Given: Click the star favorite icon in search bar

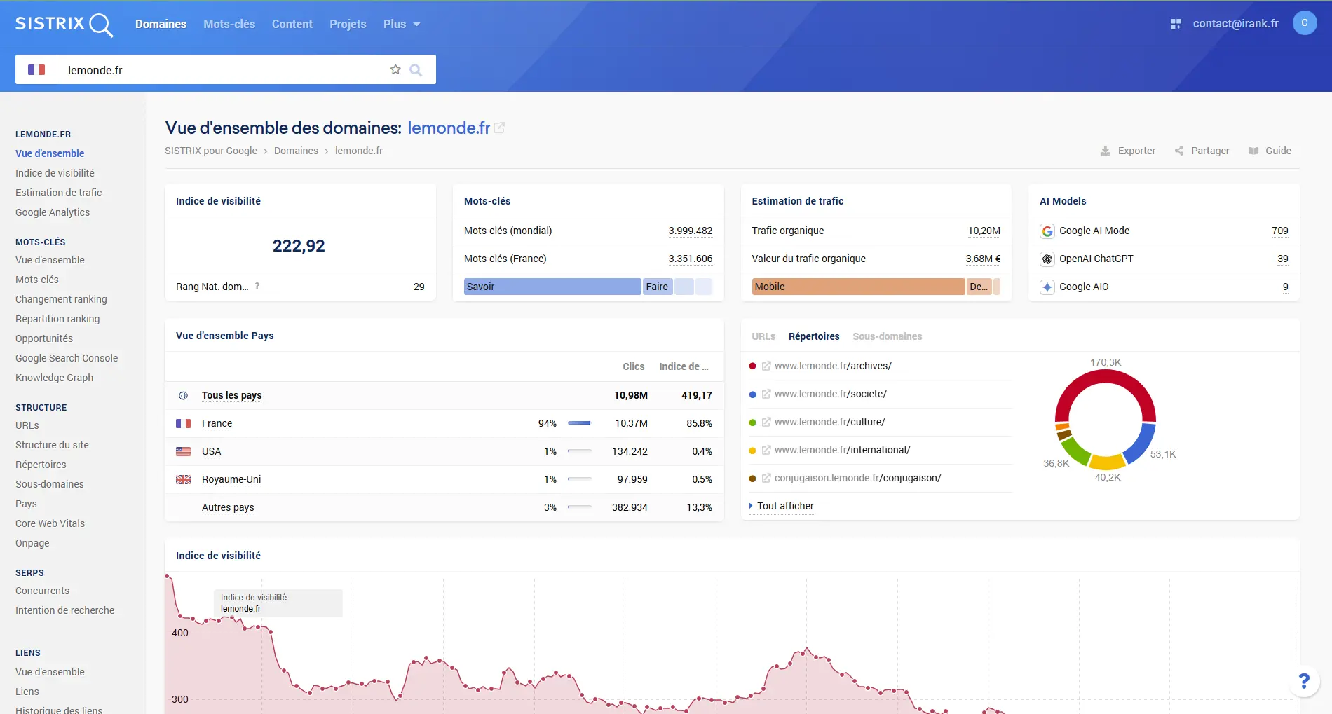Looking at the screenshot, I should [395, 69].
